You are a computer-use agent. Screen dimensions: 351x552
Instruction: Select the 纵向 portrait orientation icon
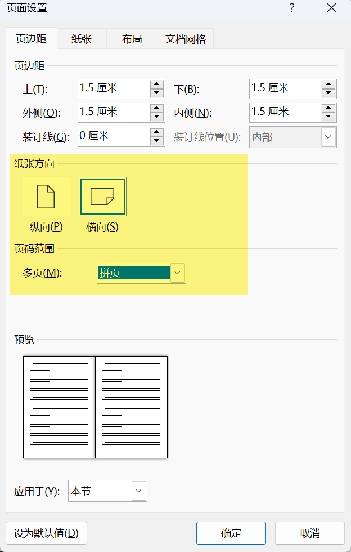pyautogui.click(x=46, y=197)
